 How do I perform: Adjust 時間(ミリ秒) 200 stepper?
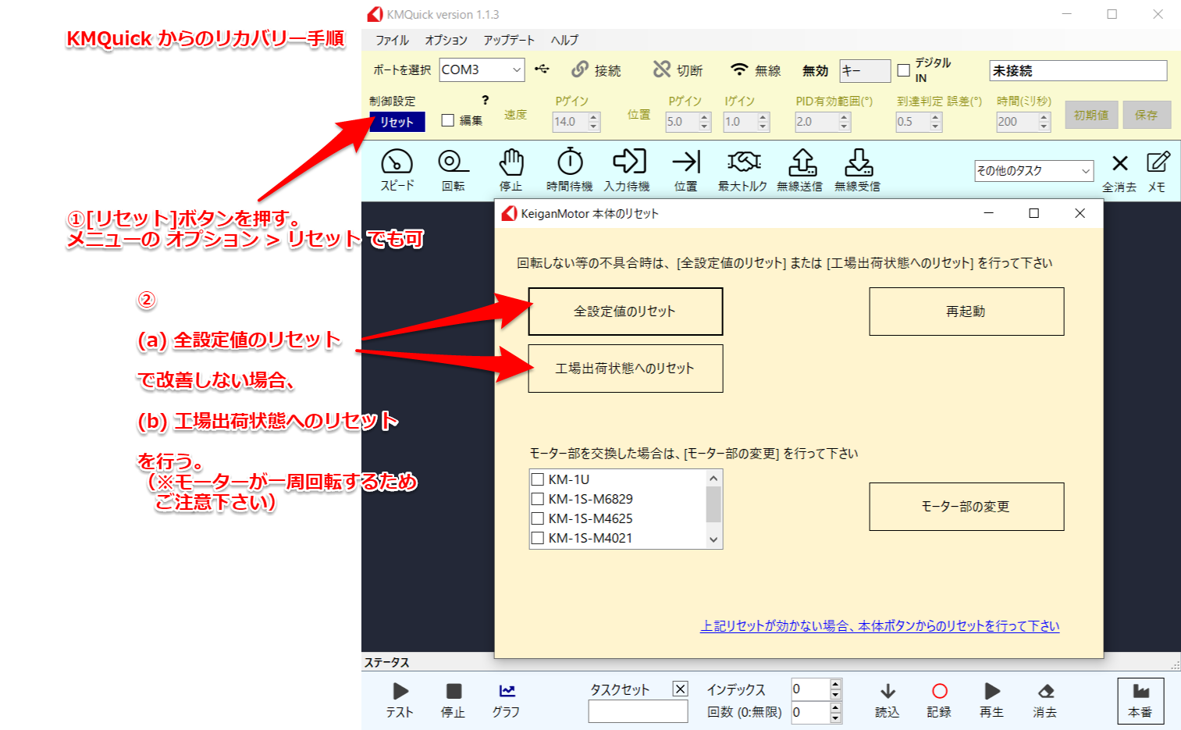pos(1044,122)
